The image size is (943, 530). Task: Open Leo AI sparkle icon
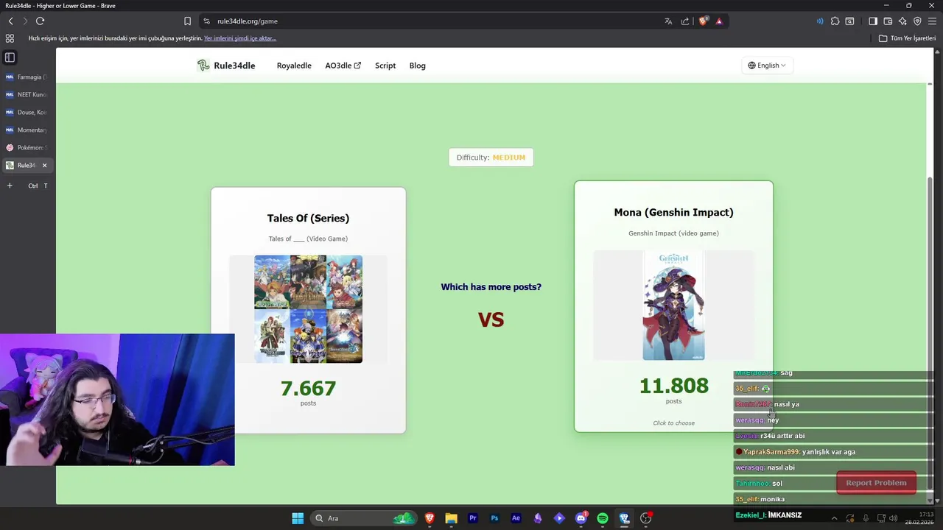pyautogui.click(x=902, y=21)
